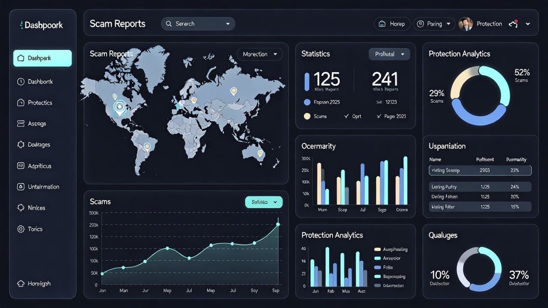Click the notification bell with red badge

click(x=513, y=24)
